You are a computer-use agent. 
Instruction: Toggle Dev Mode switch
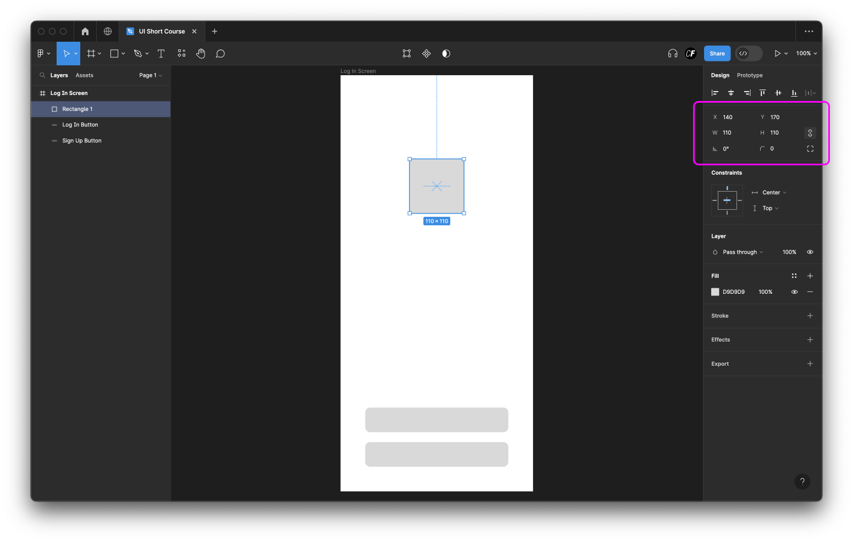click(749, 53)
